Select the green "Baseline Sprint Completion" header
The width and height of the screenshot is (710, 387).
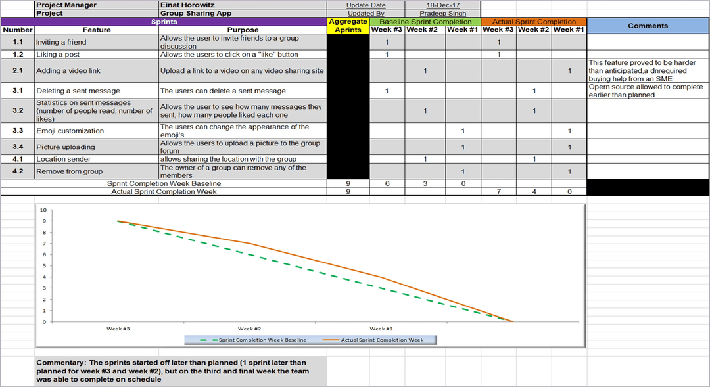pyautogui.click(x=425, y=22)
